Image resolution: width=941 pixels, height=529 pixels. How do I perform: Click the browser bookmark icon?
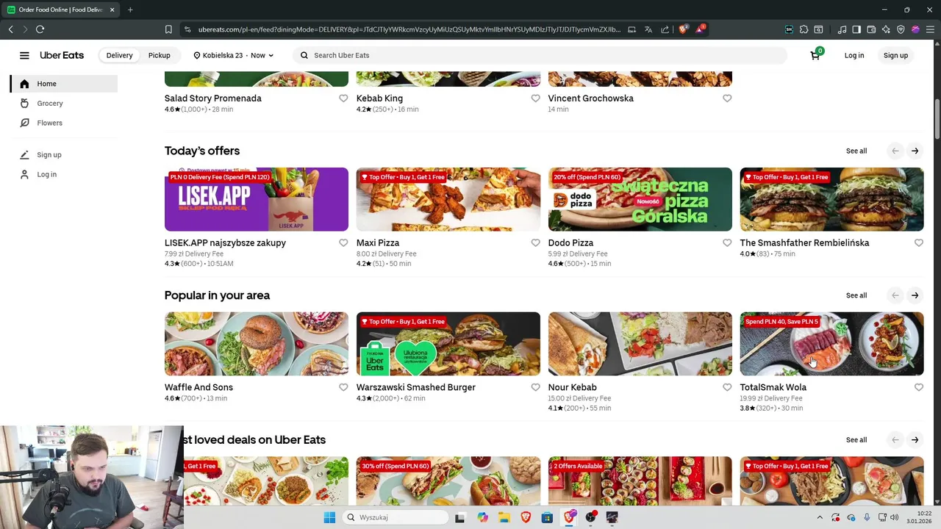pyautogui.click(x=168, y=29)
